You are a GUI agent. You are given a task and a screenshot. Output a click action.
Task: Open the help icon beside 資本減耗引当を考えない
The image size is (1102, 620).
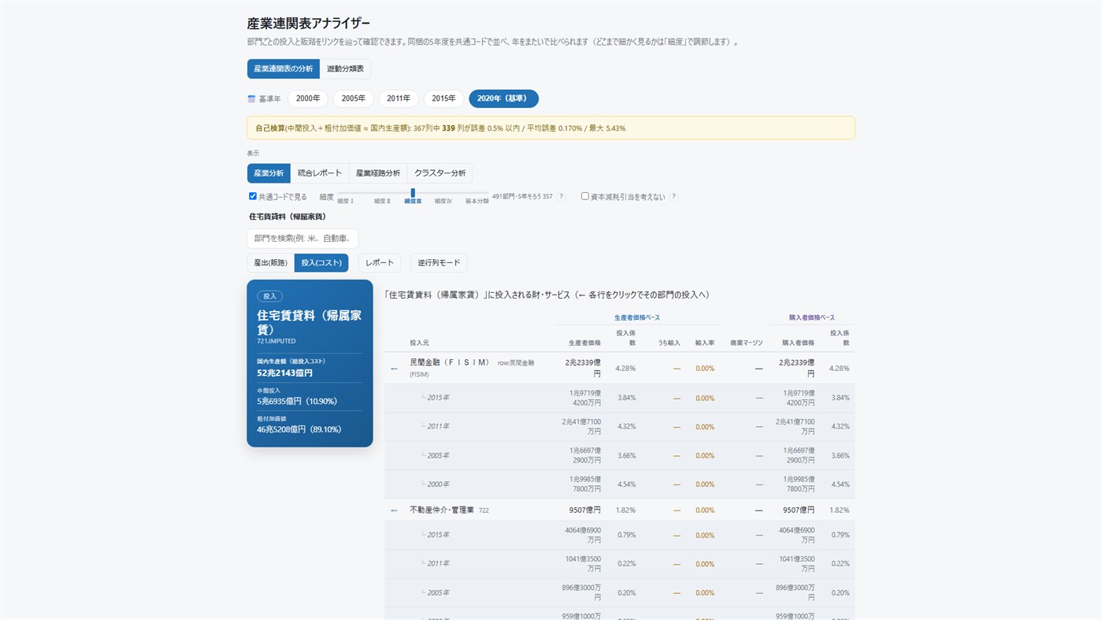673,197
